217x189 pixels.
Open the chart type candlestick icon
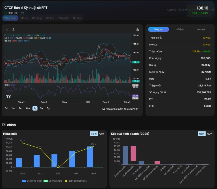pyautogui.click(x=6, y=29)
